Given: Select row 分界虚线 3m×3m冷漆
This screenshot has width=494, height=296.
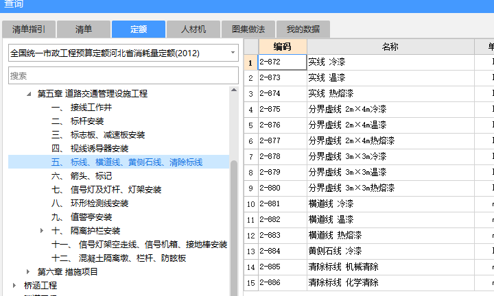Looking at the screenshot, I should (x=390, y=156).
